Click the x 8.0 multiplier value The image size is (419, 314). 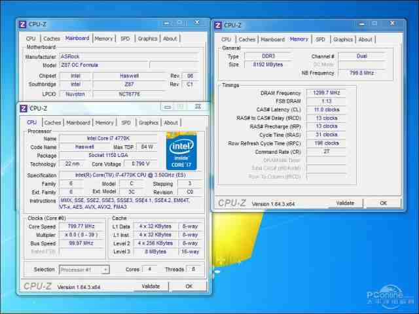pyautogui.click(x=81, y=235)
